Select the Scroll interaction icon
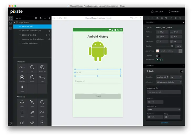The image size is (193, 137). pos(22,87)
